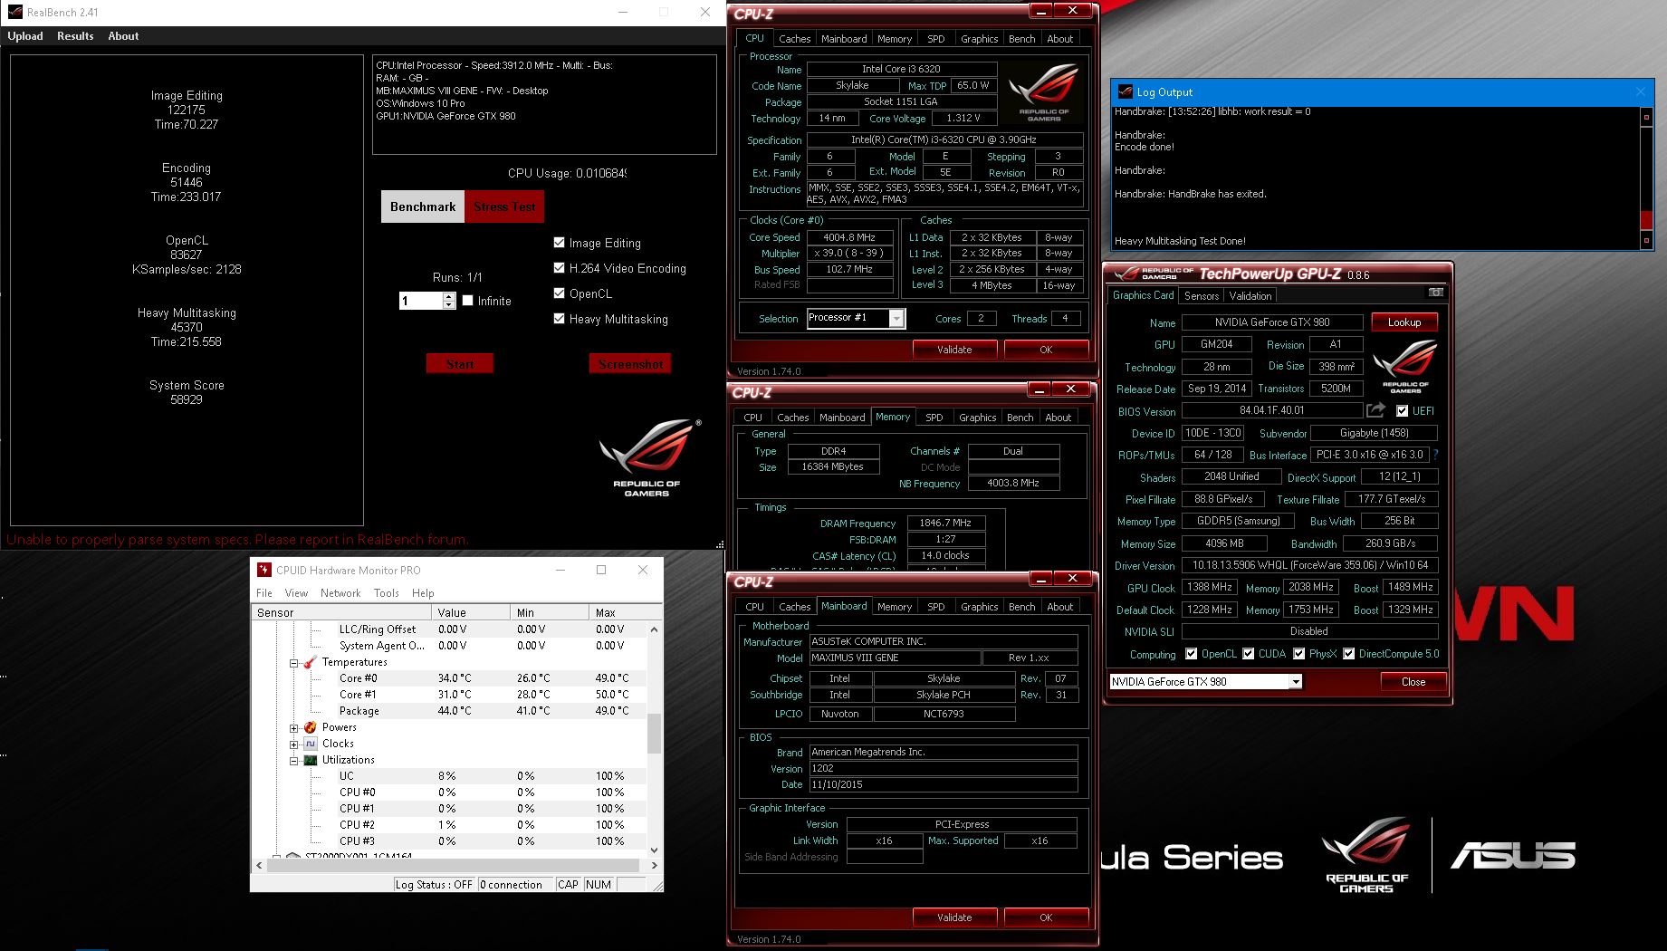Image resolution: width=1667 pixels, height=951 pixels.
Task: Open the Tools menu in Hardware Monitor
Action: pos(387,593)
